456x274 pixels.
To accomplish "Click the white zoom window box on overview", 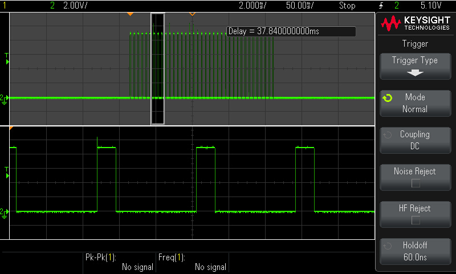I will point(157,68).
